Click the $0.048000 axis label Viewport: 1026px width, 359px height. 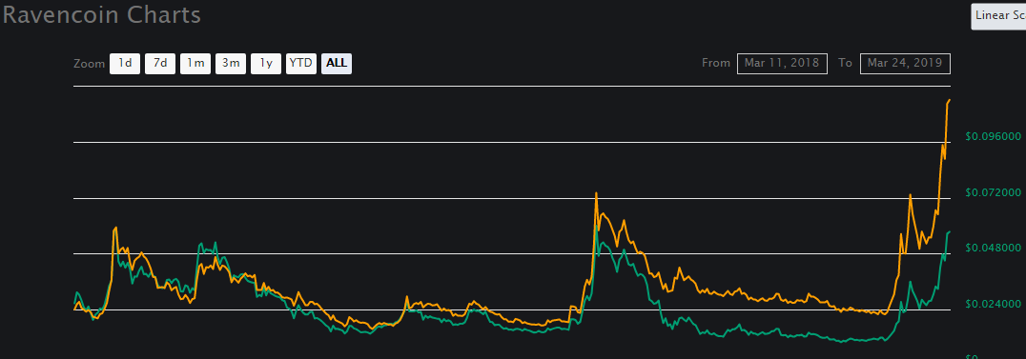pyautogui.click(x=994, y=248)
